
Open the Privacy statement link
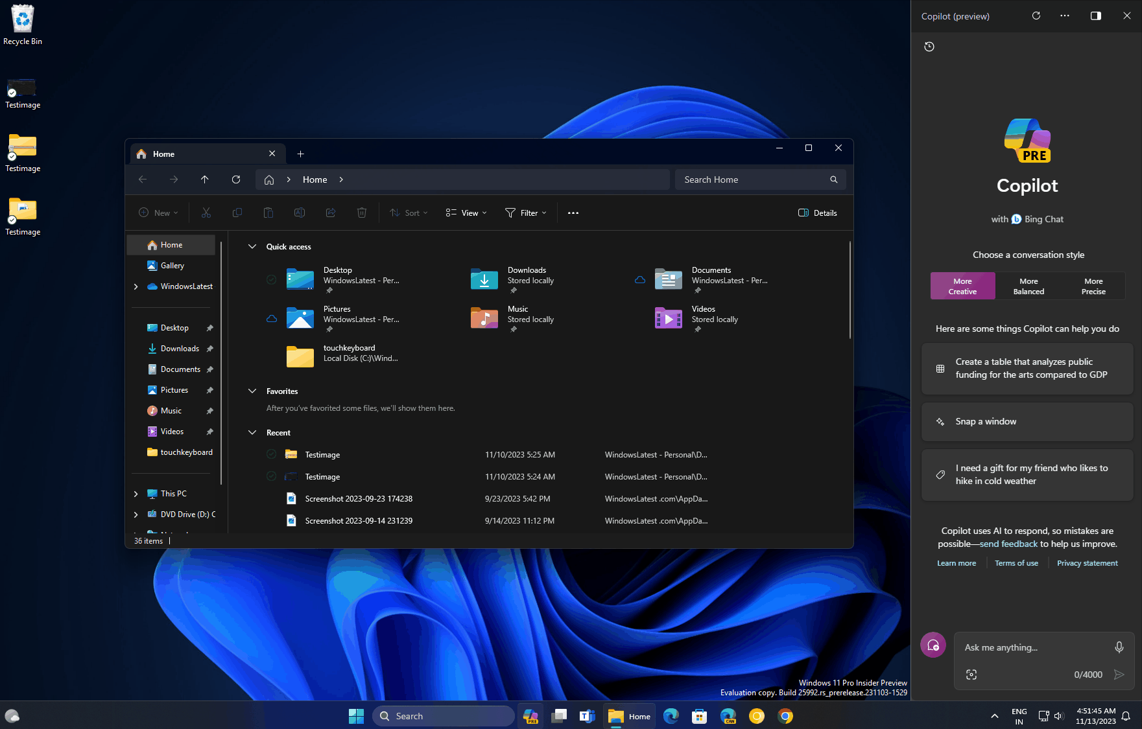coord(1088,563)
